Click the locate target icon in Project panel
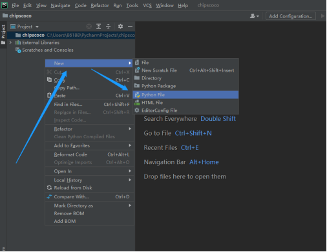 pyautogui.click(x=89, y=26)
